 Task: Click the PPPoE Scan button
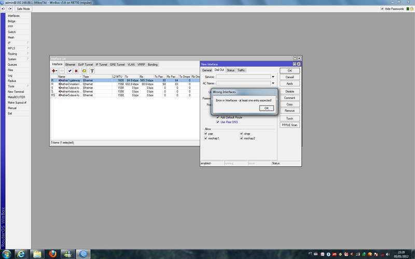pos(289,125)
